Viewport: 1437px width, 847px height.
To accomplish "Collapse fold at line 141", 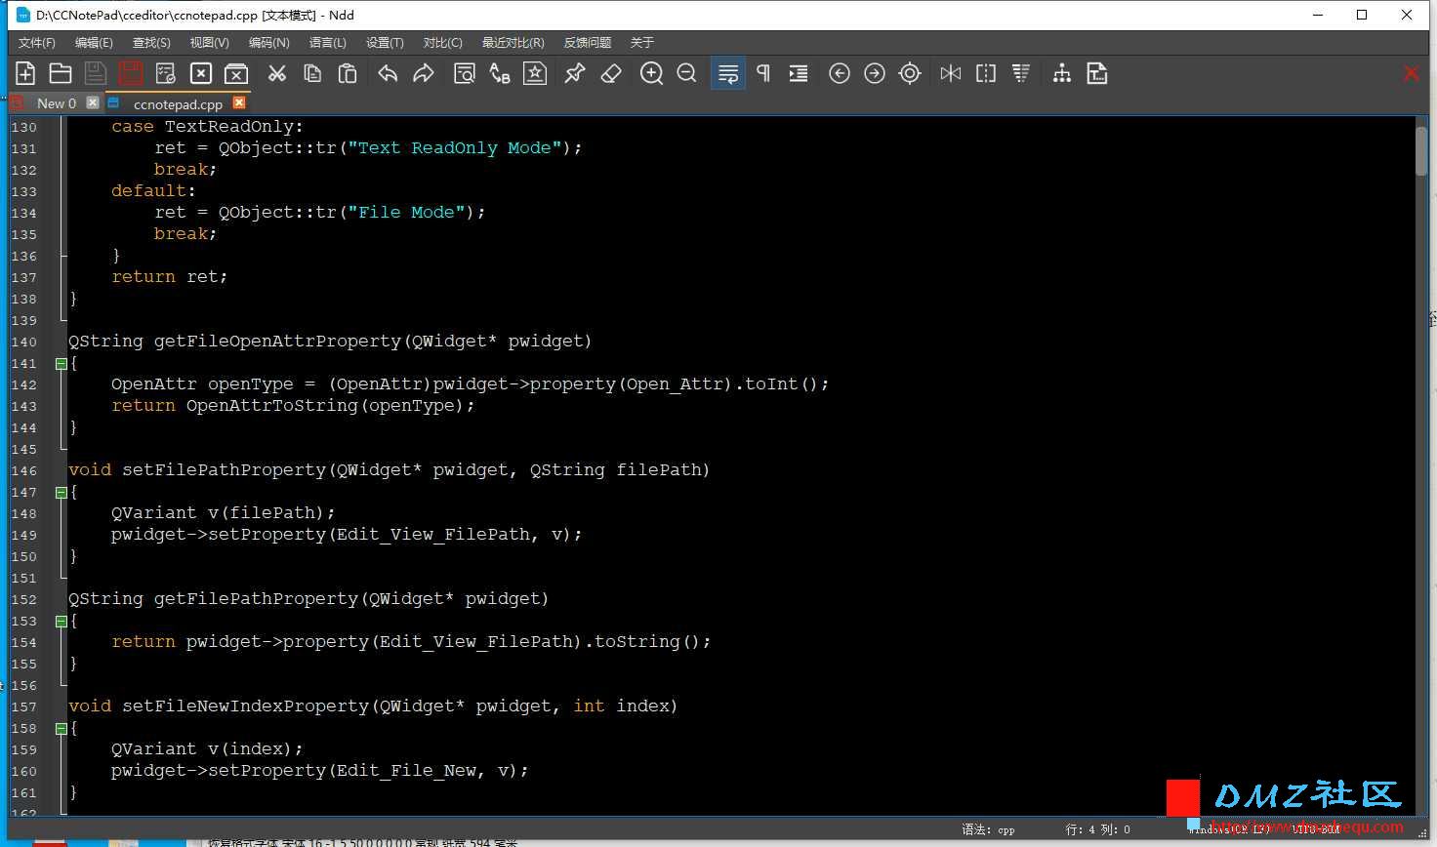I will pos(62,363).
